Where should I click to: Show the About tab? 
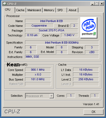coord(73,10)
